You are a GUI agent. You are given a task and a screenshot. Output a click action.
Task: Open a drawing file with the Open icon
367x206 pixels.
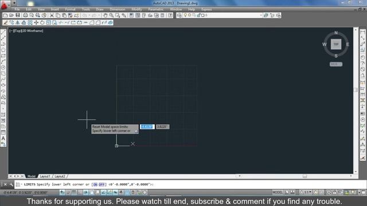(11, 15)
